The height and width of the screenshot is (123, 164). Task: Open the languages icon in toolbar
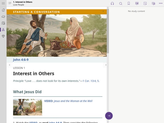[137, 3]
